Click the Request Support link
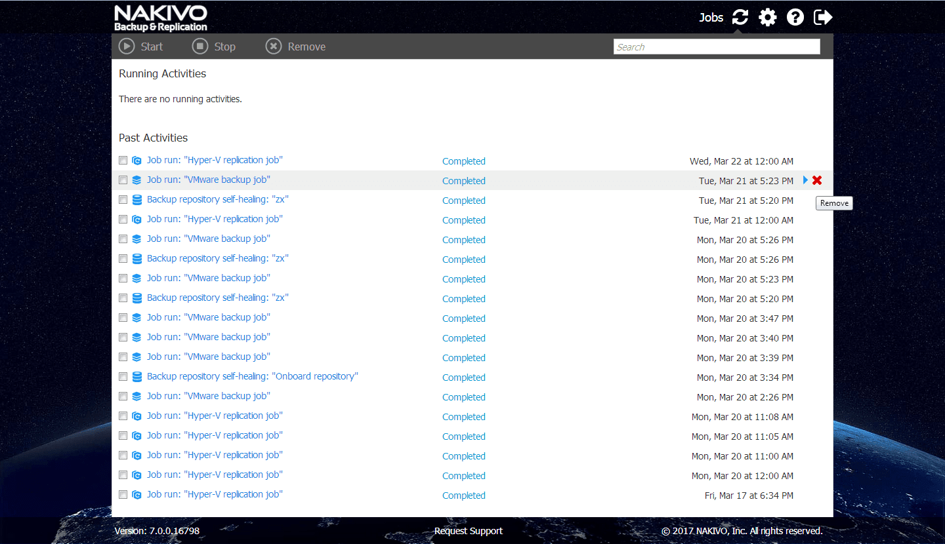This screenshot has height=544, width=945. pos(469,531)
